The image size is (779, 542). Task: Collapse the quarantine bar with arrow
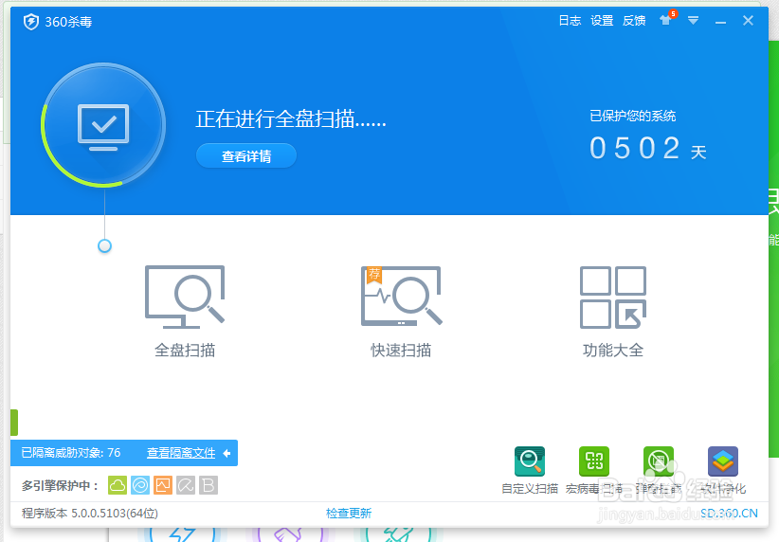point(226,453)
